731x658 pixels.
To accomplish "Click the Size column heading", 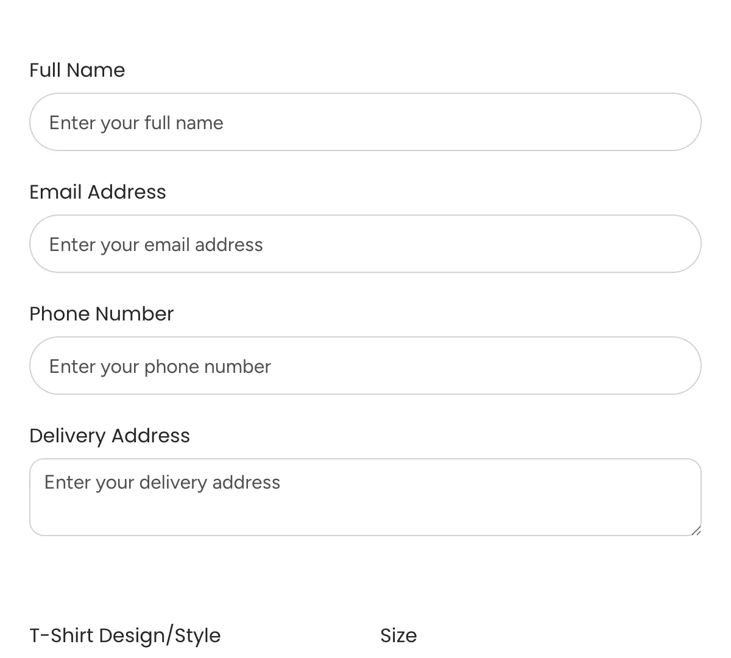I will (398, 635).
